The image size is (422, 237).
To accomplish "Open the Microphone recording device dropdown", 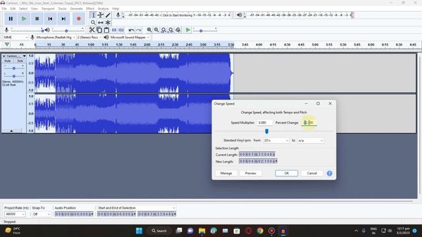I will (x=55, y=38).
